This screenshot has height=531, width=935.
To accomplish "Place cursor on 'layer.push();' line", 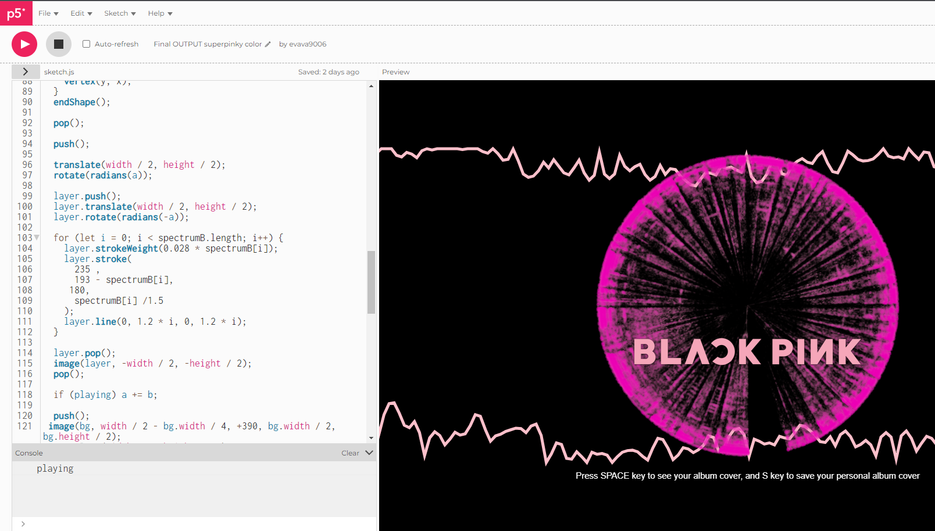I will pyautogui.click(x=87, y=196).
